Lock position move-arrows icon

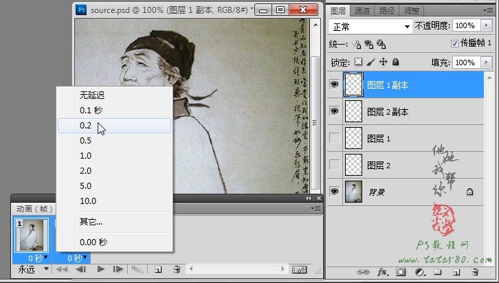tap(383, 62)
